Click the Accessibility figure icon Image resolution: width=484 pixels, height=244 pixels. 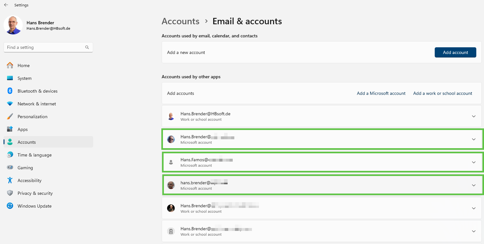click(10, 180)
